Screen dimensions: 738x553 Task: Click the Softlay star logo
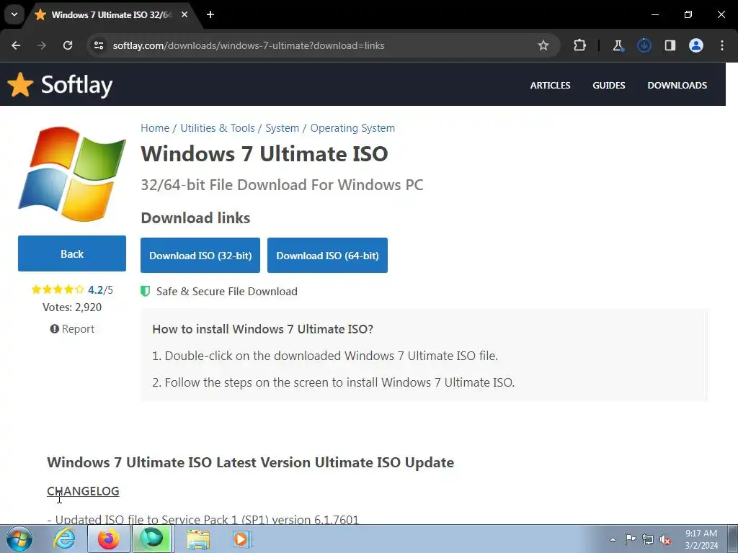coord(20,85)
